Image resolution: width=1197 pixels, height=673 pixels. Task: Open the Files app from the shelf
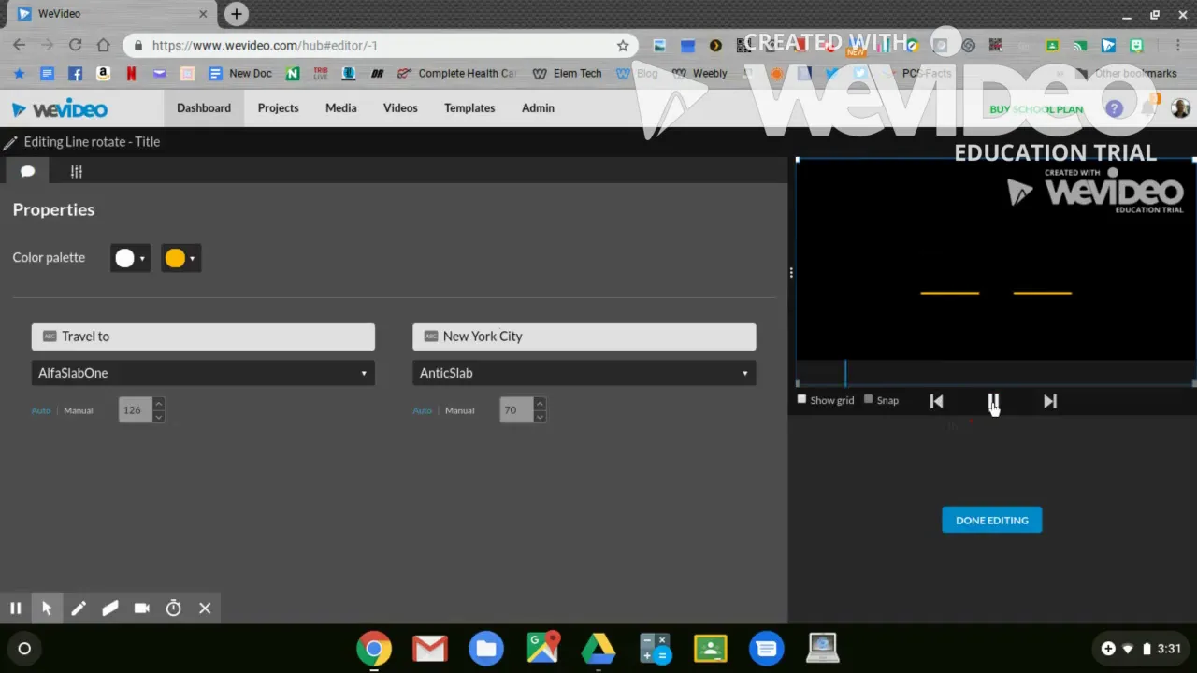(x=486, y=649)
